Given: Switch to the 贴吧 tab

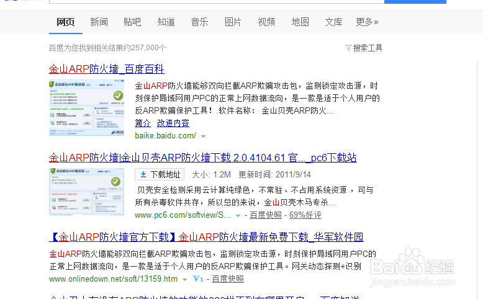Looking at the screenshot, I should point(132,22).
